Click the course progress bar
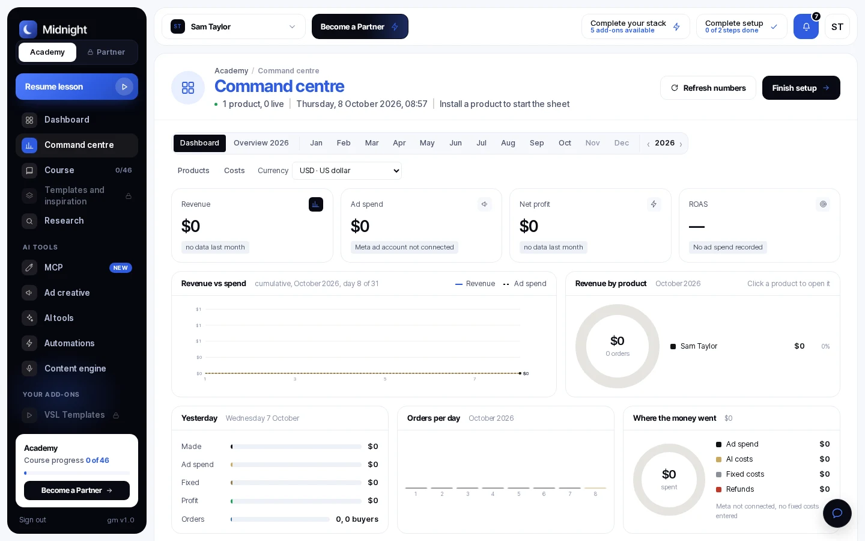Image resolution: width=865 pixels, height=541 pixels. [x=77, y=473]
